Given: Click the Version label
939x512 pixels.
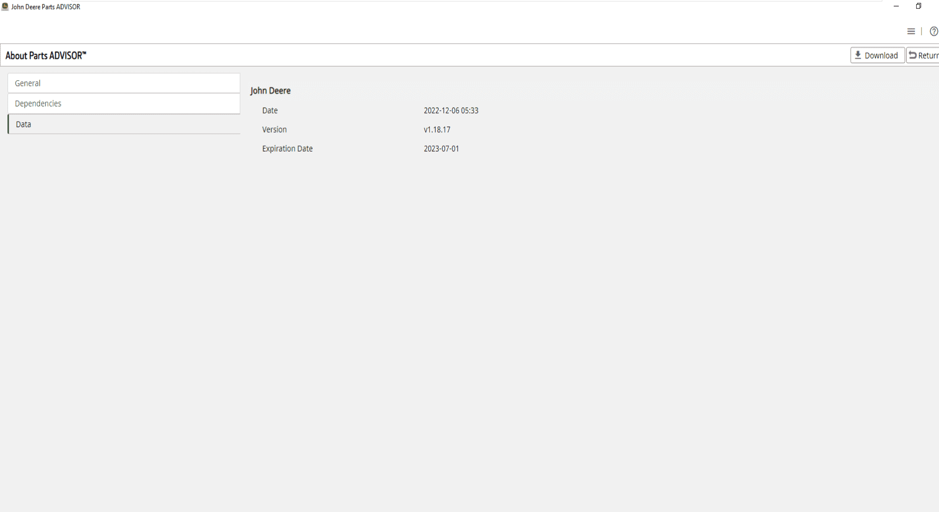Looking at the screenshot, I should coord(274,130).
